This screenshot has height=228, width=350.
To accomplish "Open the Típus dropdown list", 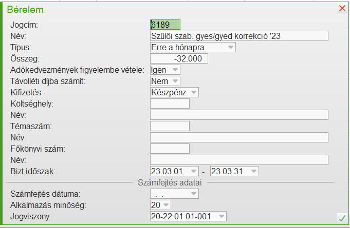I will tap(231, 47).
